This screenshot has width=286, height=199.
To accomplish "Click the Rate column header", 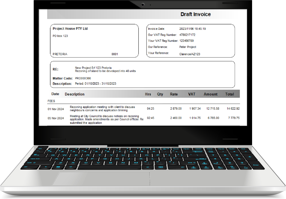I will coord(174,94).
